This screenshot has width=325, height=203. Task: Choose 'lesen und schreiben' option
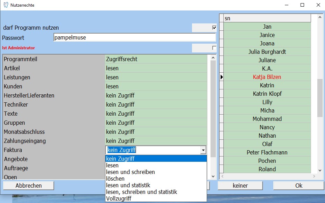130,172
